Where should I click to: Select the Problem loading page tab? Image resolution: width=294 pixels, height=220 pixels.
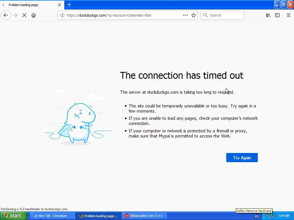pos(32,5)
